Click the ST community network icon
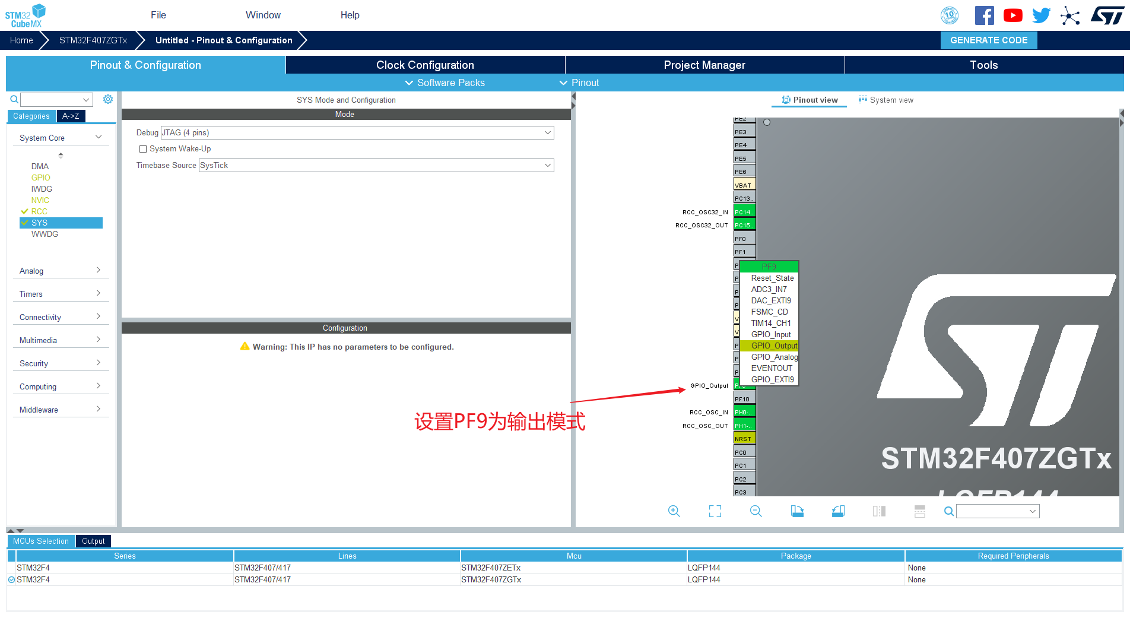Image resolution: width=1130 pixels, height=618 pixels. pos(1070,15)
